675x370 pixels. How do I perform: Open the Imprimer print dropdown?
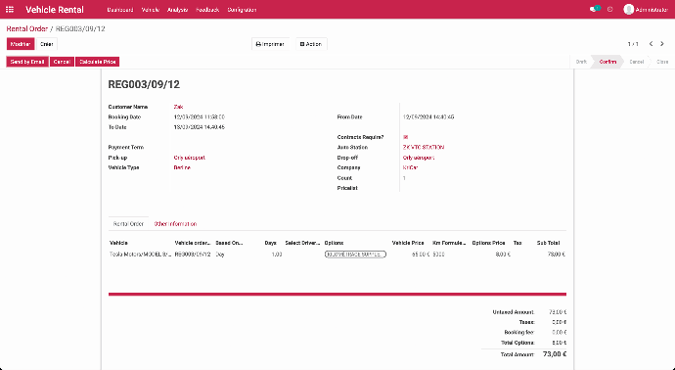(x=270, y=44)
